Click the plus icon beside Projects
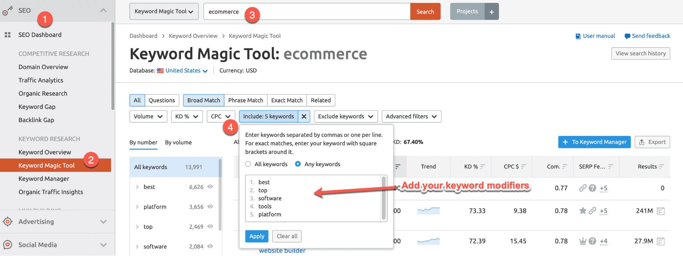 pos(491,12)
